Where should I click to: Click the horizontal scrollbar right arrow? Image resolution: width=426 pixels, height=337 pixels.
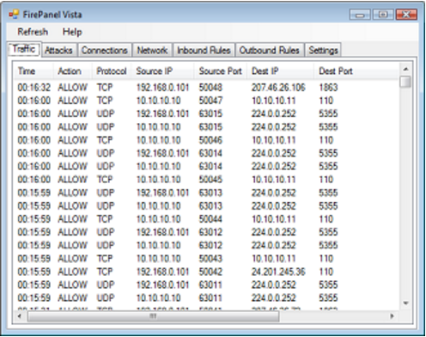coord(392,316)
